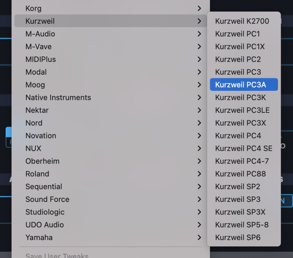Pick Kurzweil SP6 in the submenu
Viewport: 293px width, 258px height.
click(x=238, y=237)
